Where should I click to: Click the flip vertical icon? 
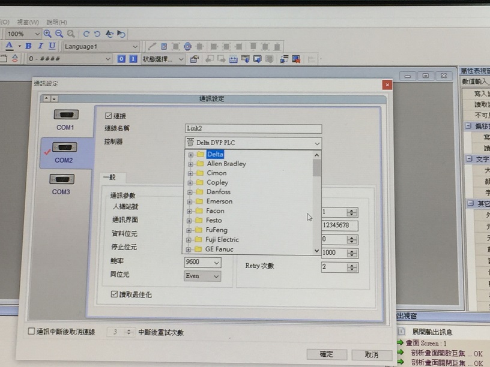[121, 34]
